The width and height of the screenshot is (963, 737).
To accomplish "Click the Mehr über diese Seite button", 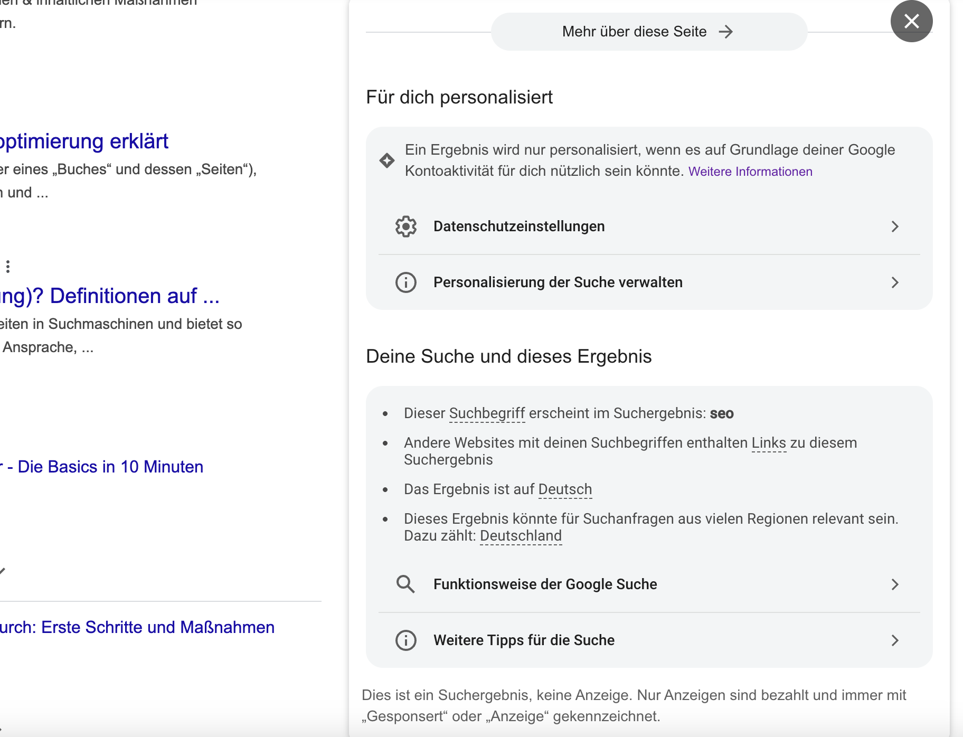I will (635, 31).
